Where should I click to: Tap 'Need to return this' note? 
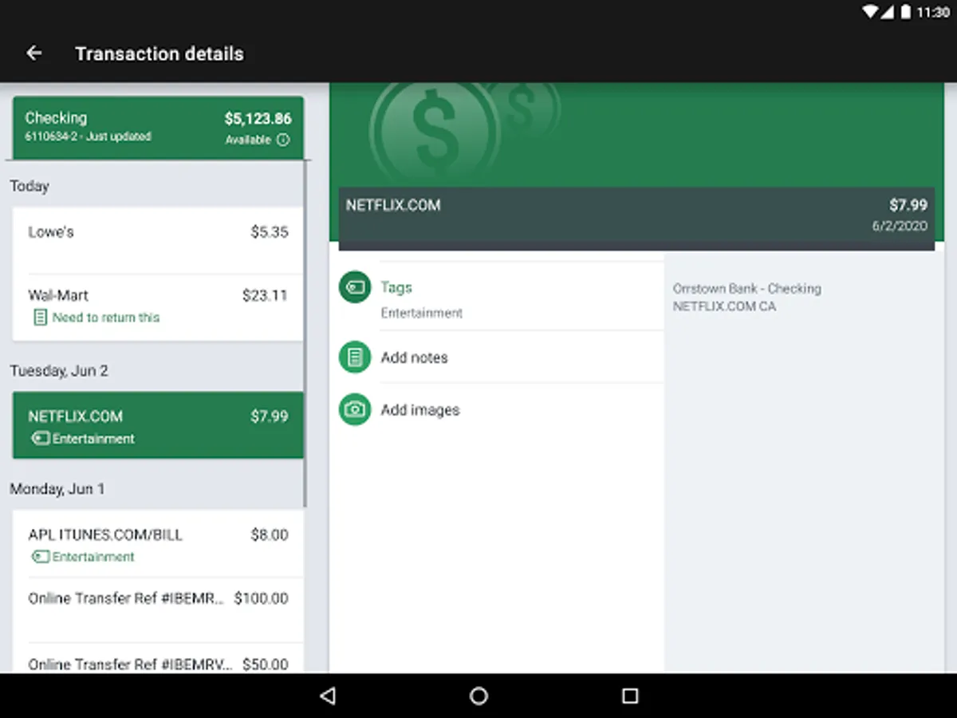(106, 318)
